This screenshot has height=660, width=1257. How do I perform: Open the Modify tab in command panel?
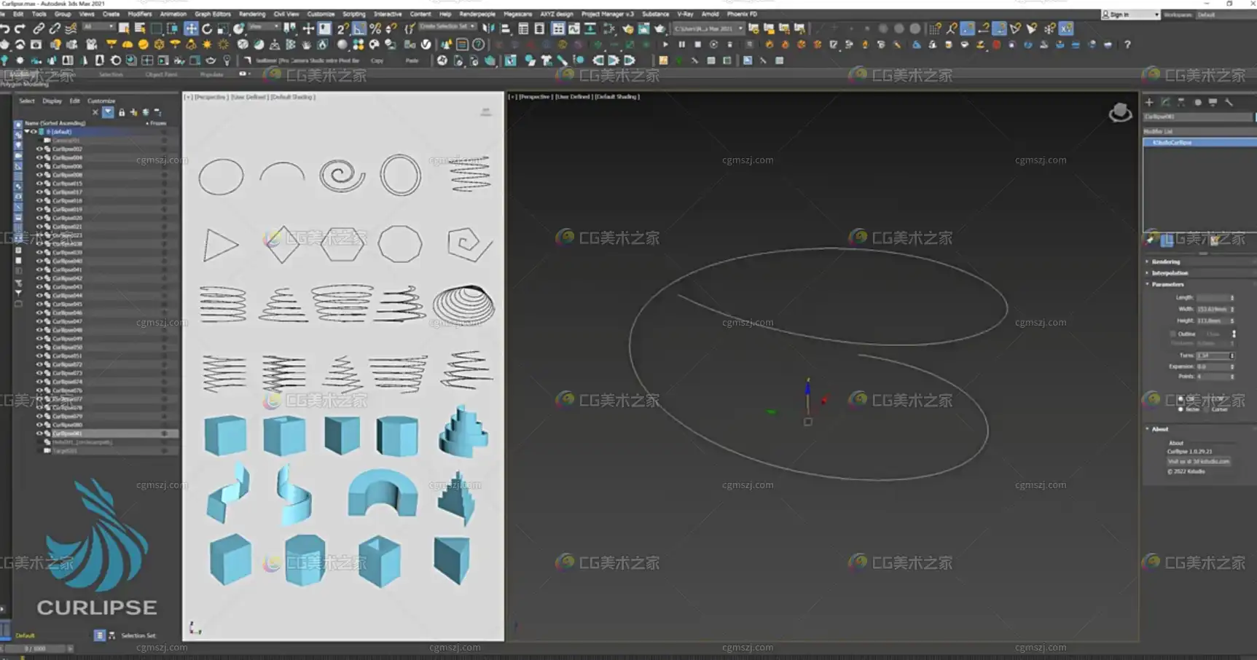point(1165,102)
